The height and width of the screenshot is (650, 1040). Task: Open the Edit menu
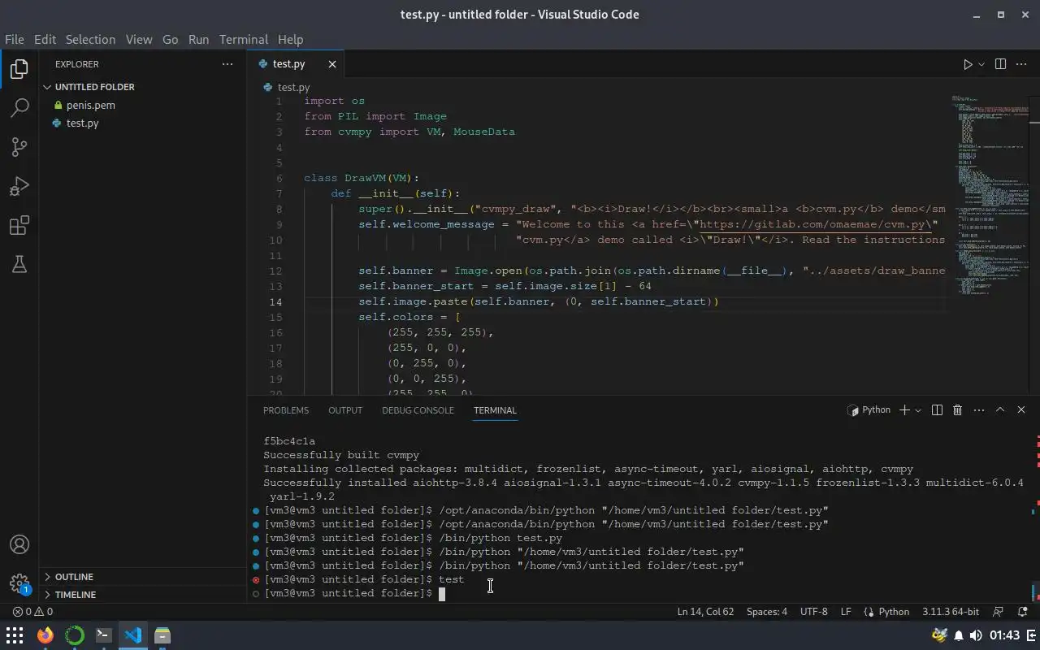[x=45, y=39]
